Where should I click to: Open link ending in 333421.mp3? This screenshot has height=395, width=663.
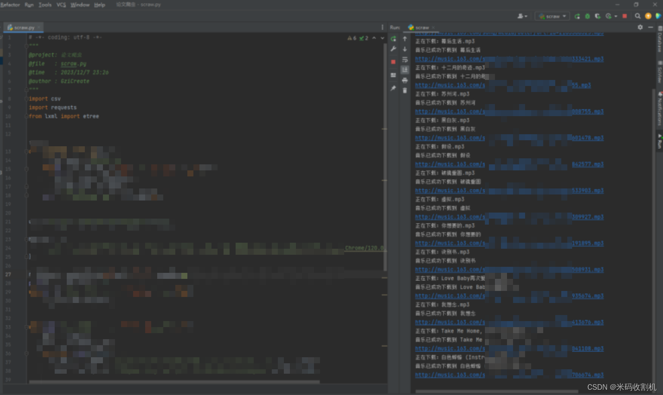pos(509,59)
